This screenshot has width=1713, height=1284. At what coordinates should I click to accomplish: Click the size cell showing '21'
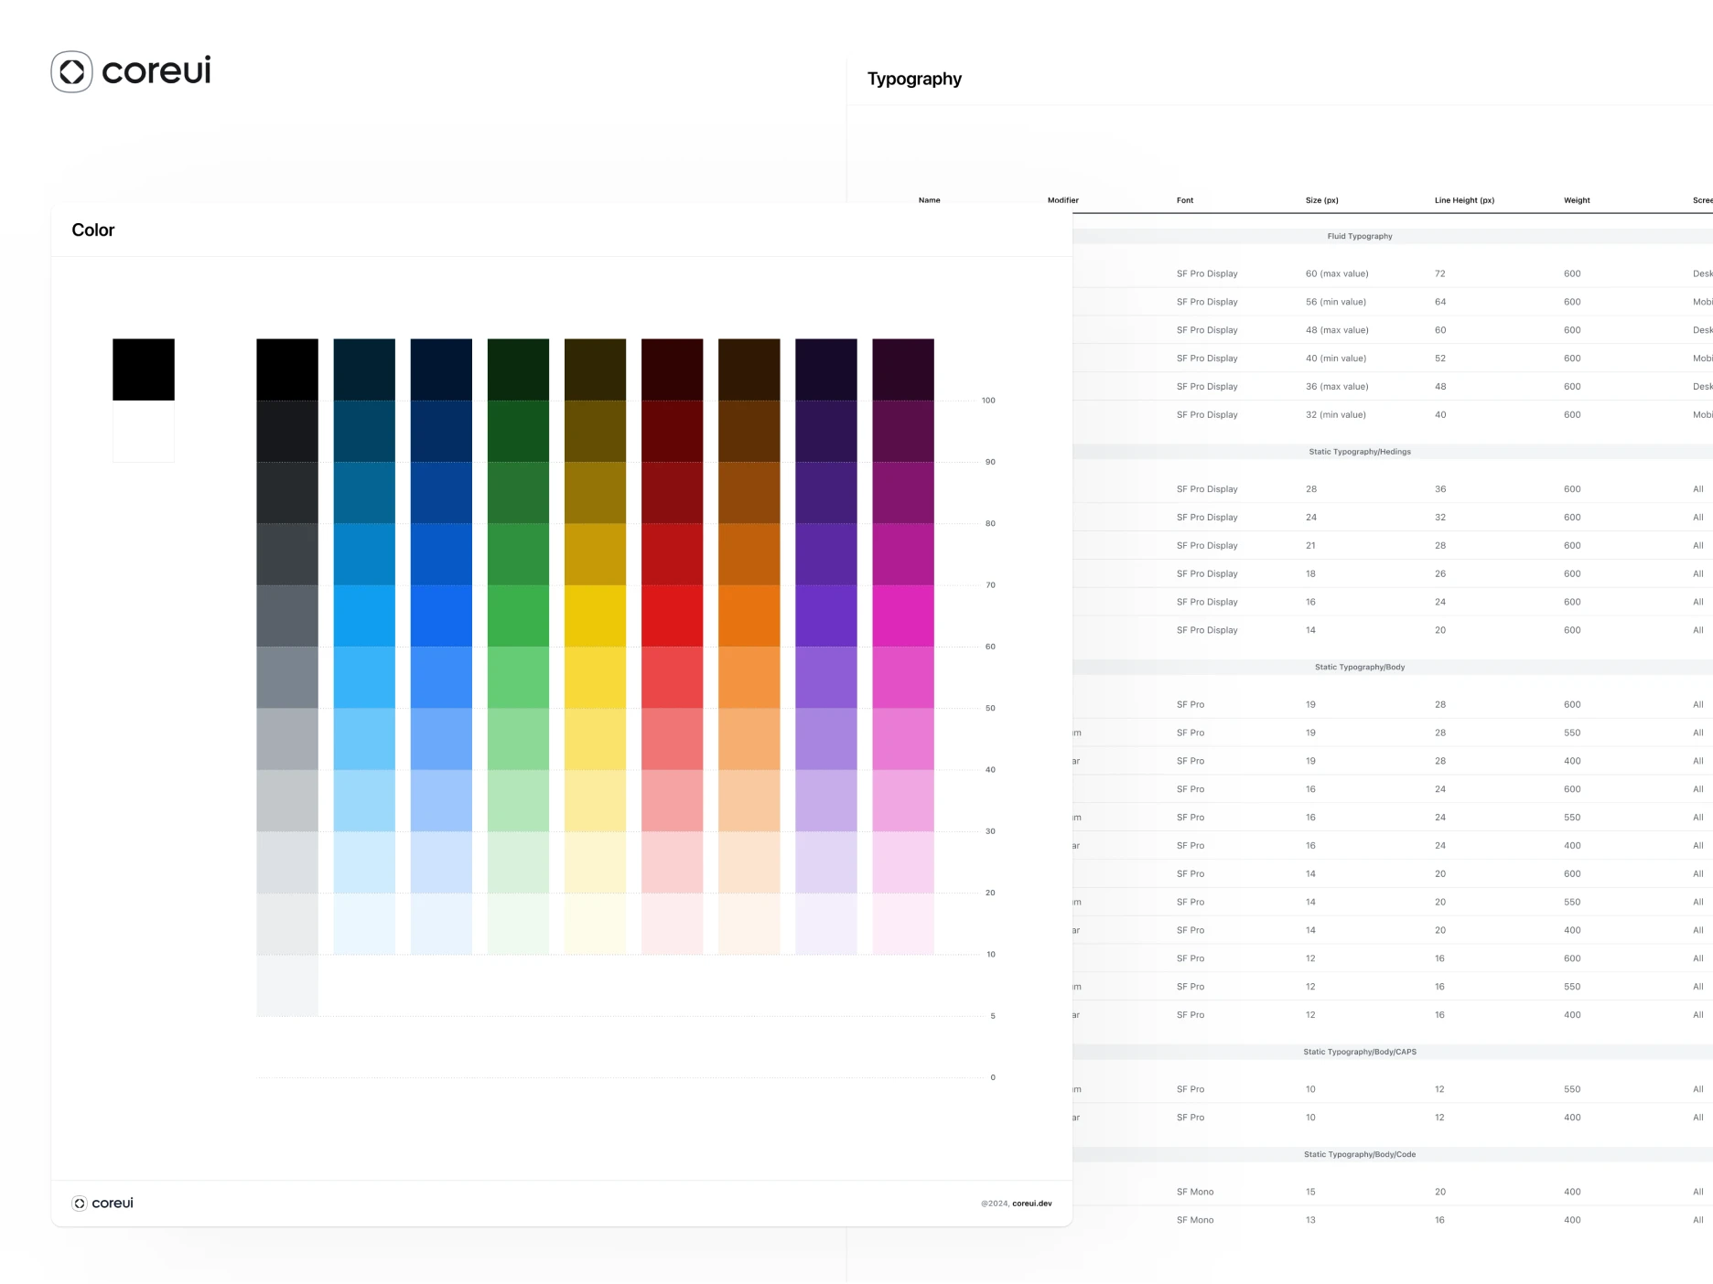tap(1310, 546)
